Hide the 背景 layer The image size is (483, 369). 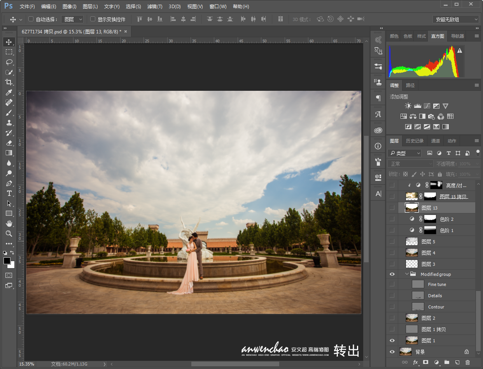tap(392, 352)
